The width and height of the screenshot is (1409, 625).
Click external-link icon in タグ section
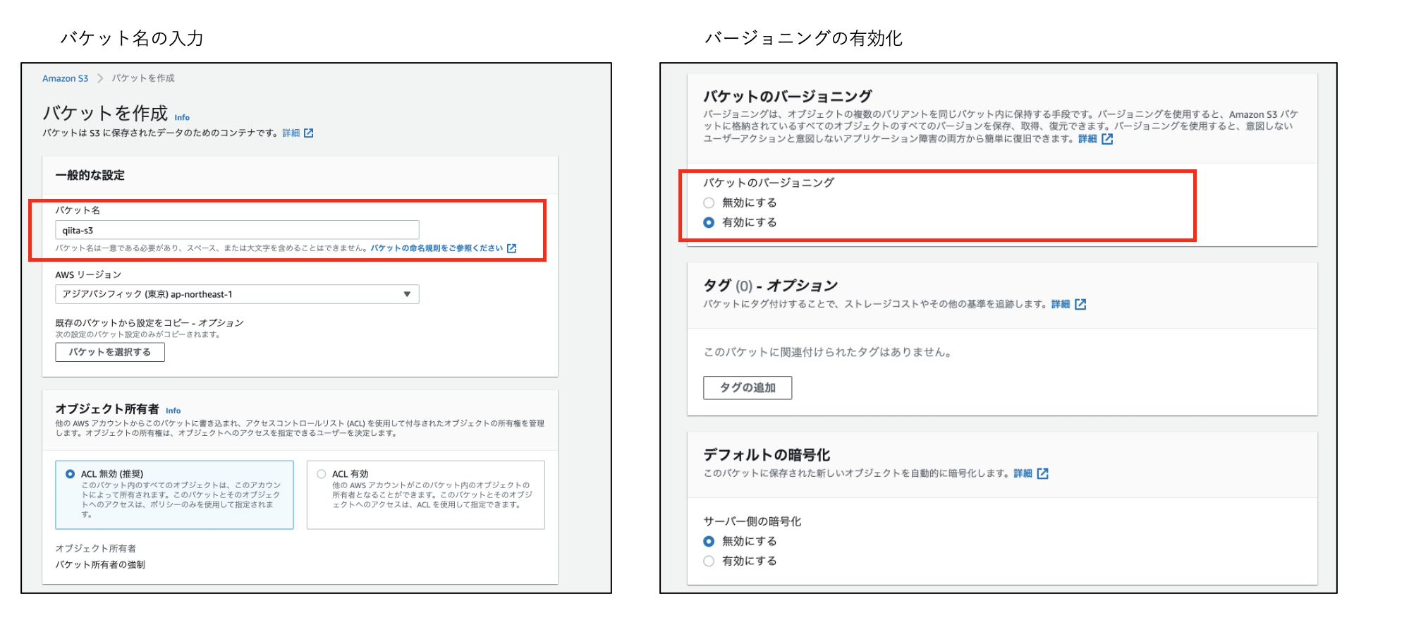(1080, 304)
